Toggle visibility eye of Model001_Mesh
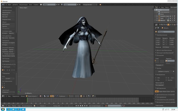 tap(170, 16)
